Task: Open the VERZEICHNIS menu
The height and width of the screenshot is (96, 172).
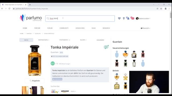Action: point(80,28)
